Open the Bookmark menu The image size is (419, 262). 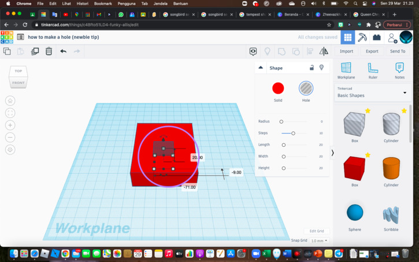click(x=103, y=3)
